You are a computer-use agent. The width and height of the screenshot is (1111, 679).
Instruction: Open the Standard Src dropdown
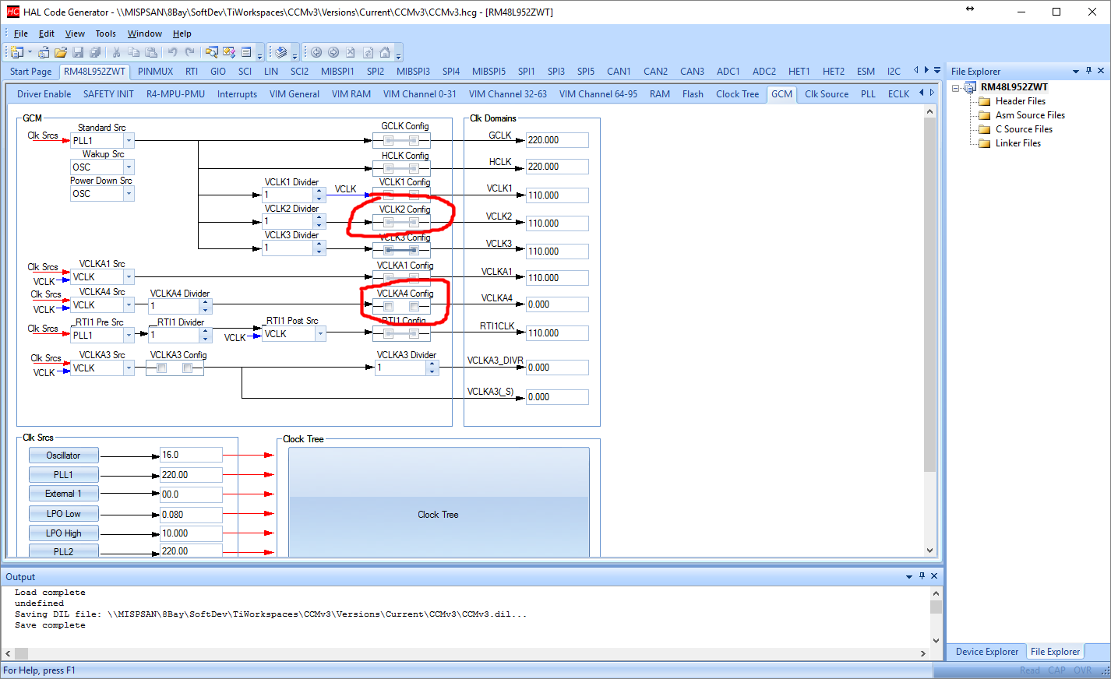[x=129, y=141]
